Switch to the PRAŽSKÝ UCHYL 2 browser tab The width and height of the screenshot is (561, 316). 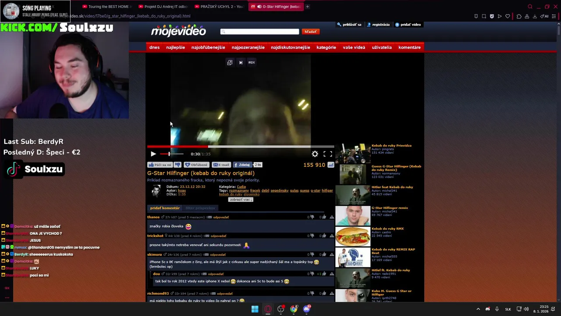click(x=219, y=7)
